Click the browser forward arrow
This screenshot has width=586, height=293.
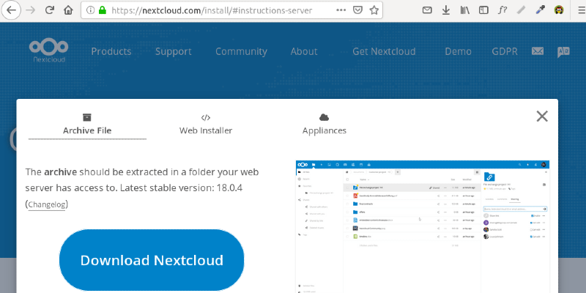coord(31,10)
